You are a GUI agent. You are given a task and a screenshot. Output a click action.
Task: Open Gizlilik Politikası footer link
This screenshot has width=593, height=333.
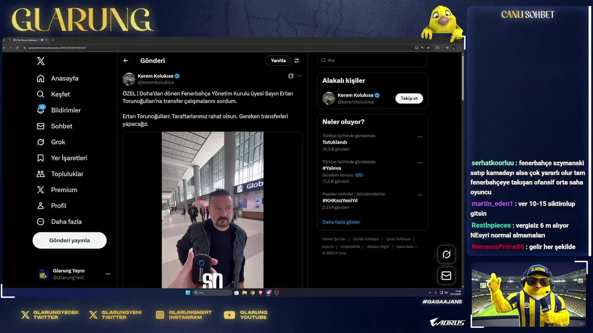coord(366,239)
